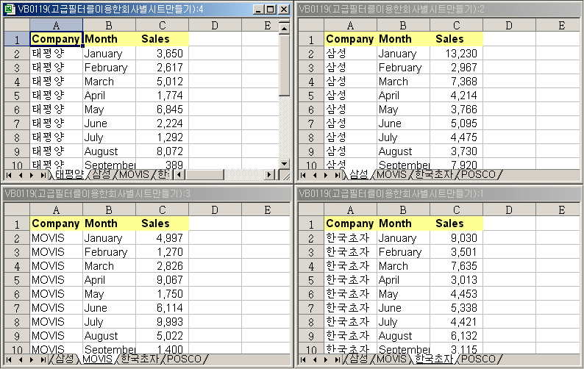Minimize window 4

click(x=258, y=10)
